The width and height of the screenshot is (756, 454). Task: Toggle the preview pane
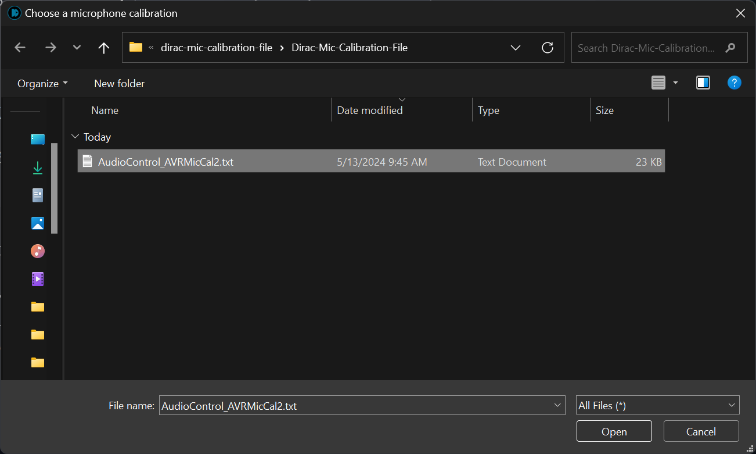click(x=703, y=83)
